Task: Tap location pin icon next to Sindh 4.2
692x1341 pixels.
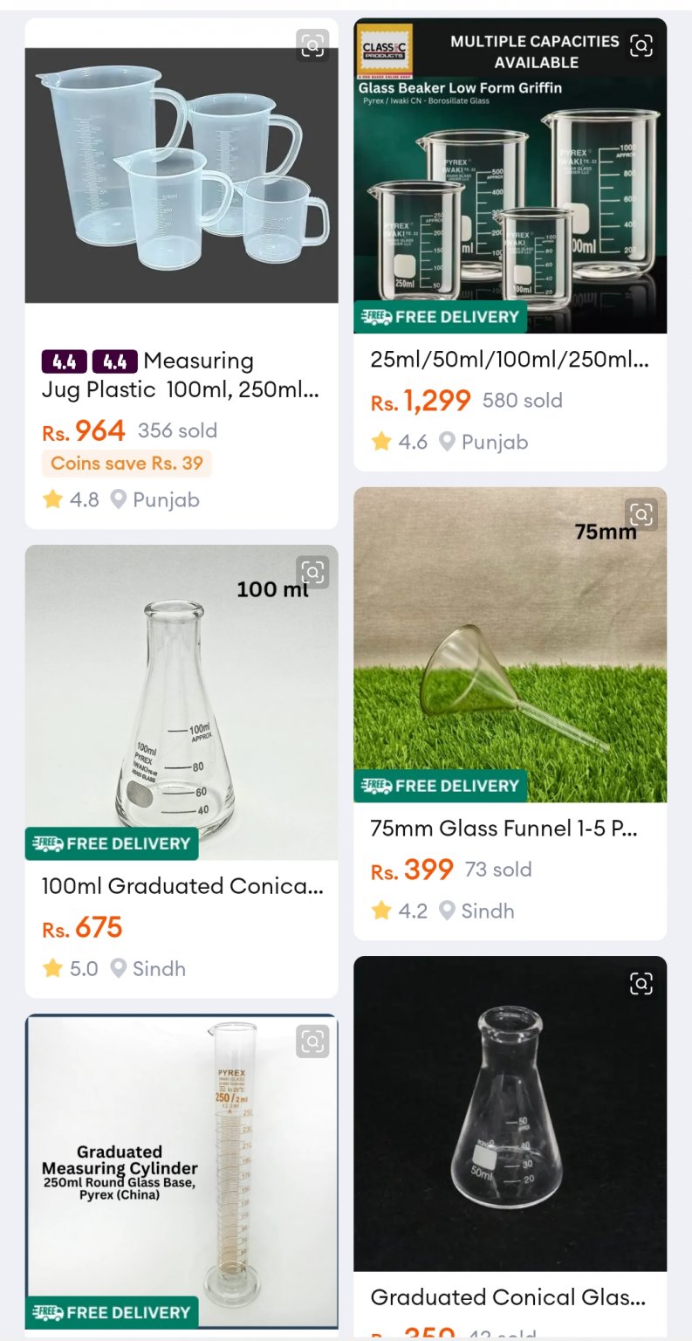Action: [447, 911]
